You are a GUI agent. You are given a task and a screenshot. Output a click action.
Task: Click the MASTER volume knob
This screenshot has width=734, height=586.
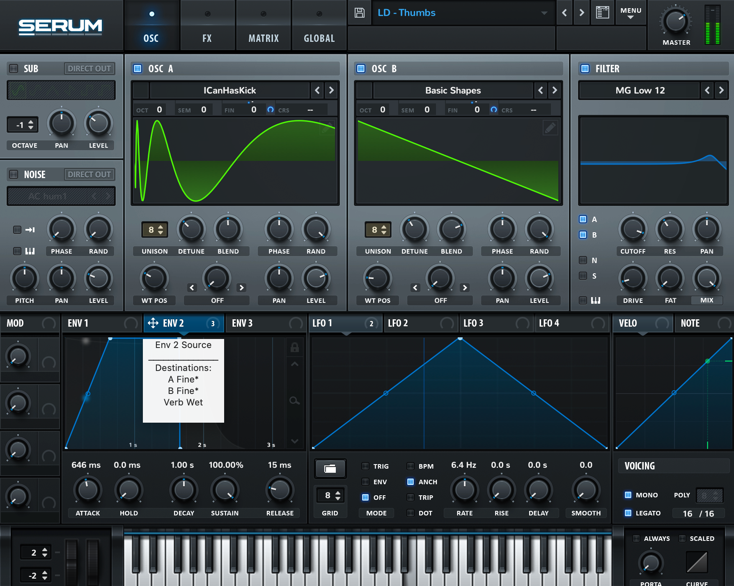click(676, 21)
